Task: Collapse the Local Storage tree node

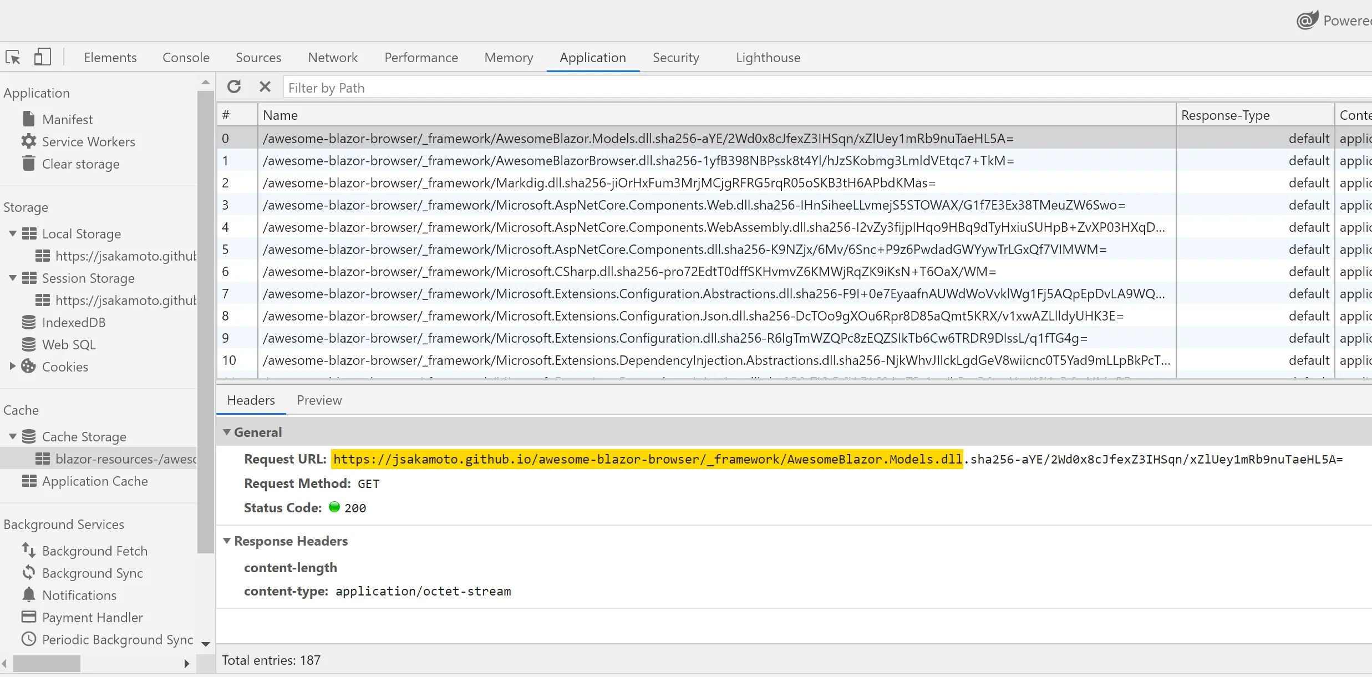Action: point(12,233)
